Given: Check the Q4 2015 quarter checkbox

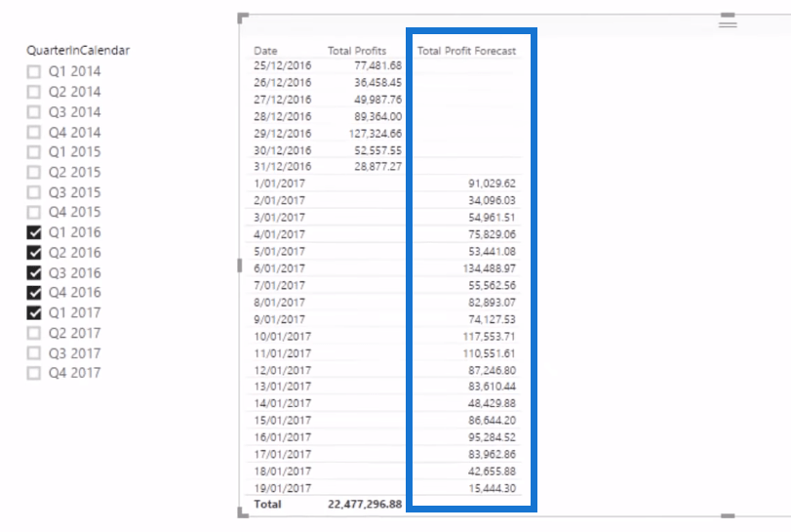Looking at the screenshot, I should click(34, 212).
